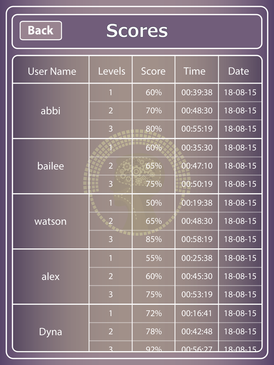Click the Date column header
The height and width of the screenshot is (365, 274).
[x=239, y=71]
